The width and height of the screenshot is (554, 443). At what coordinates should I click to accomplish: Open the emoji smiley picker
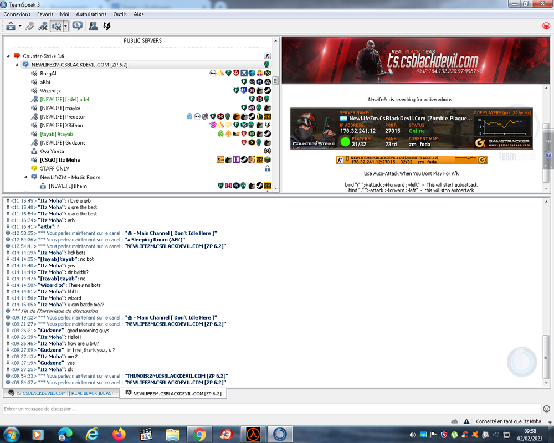[x=546, y=409]
